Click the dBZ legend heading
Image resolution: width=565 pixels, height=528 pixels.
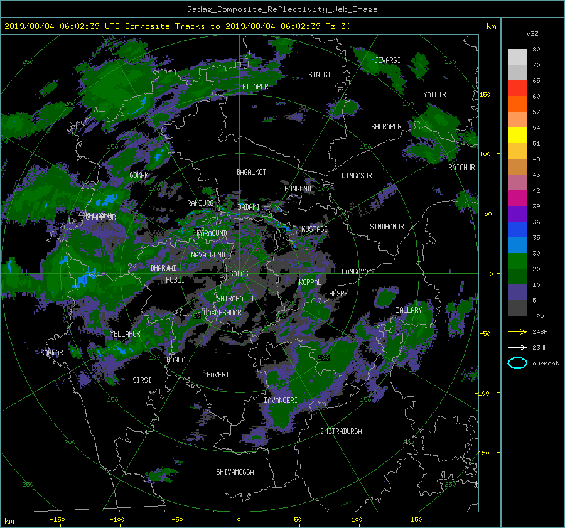pos(532,34)
